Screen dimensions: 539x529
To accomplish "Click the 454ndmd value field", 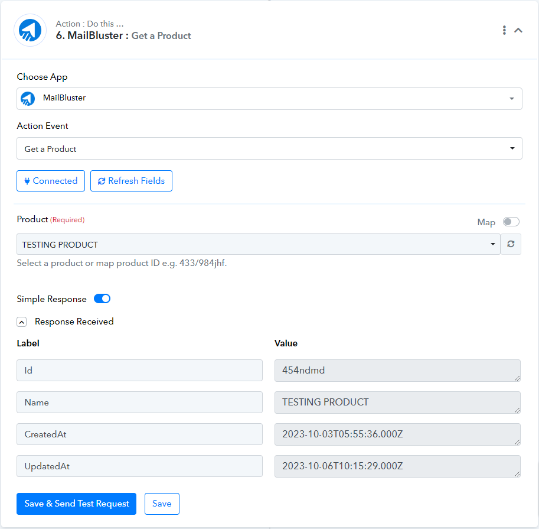I will click(397, 371).
